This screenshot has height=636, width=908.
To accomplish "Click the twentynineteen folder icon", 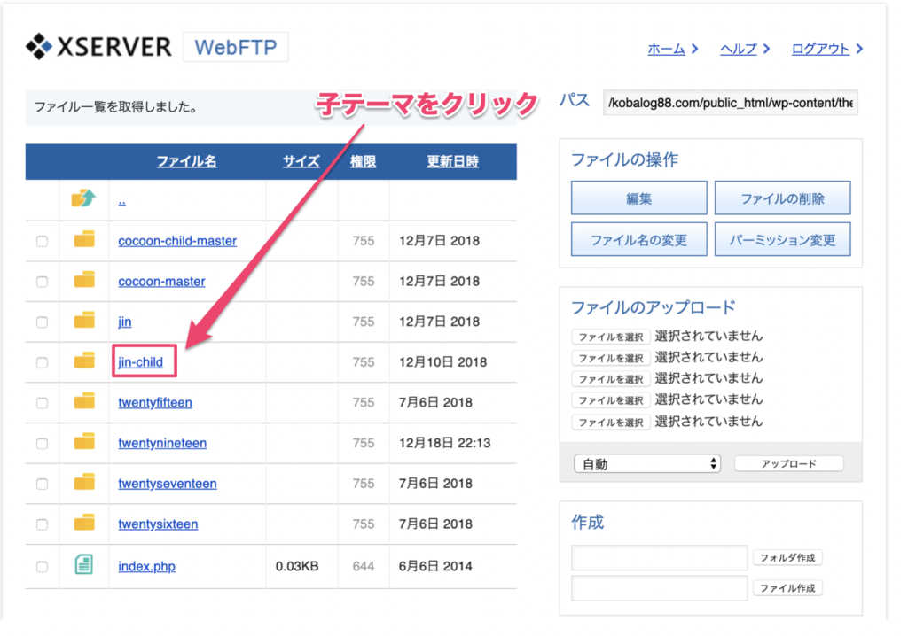I will [84, 441].
